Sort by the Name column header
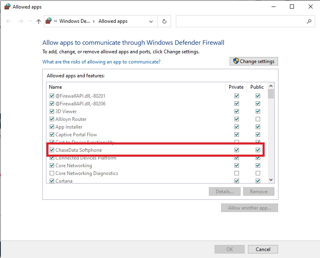 55,87
